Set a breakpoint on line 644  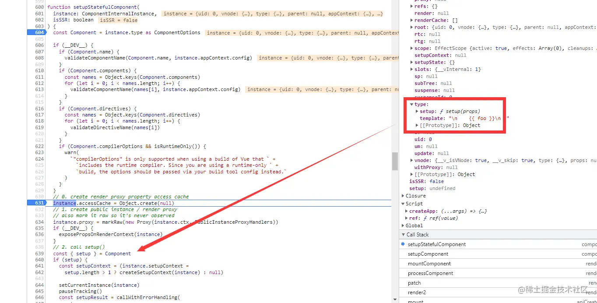click(39, 285)
